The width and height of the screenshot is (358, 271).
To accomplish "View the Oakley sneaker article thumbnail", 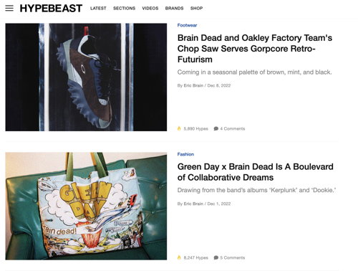I will point(86,77).
